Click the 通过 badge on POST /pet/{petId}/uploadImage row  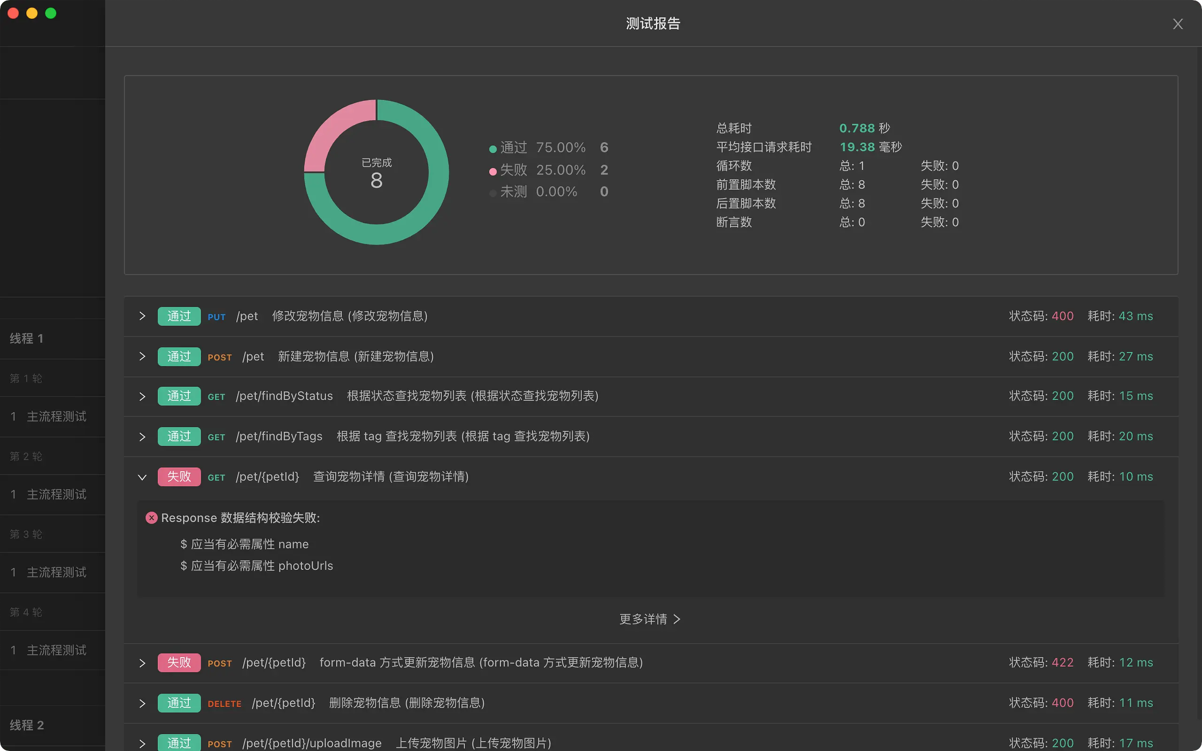pyautogui.click(x=179, y=742)
